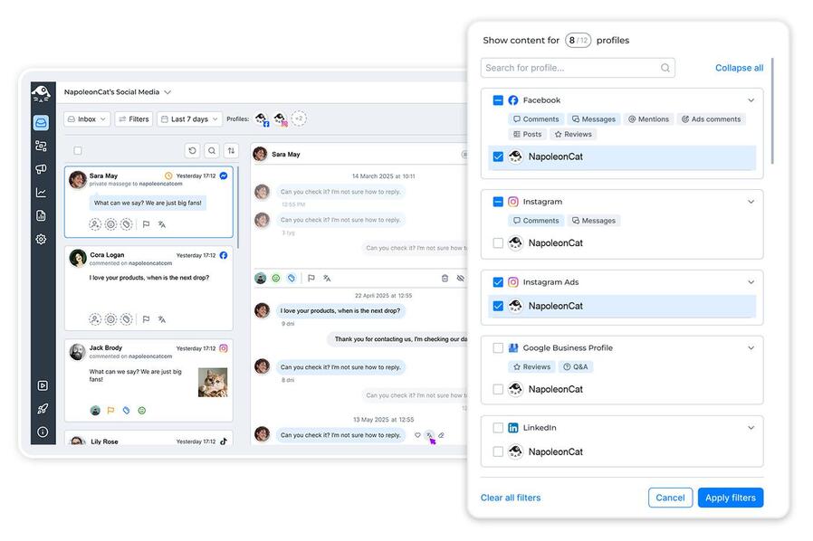Viewport: 813px width, 541px height.
Task: Select the Posts filter chip
Action: point(527,134)
